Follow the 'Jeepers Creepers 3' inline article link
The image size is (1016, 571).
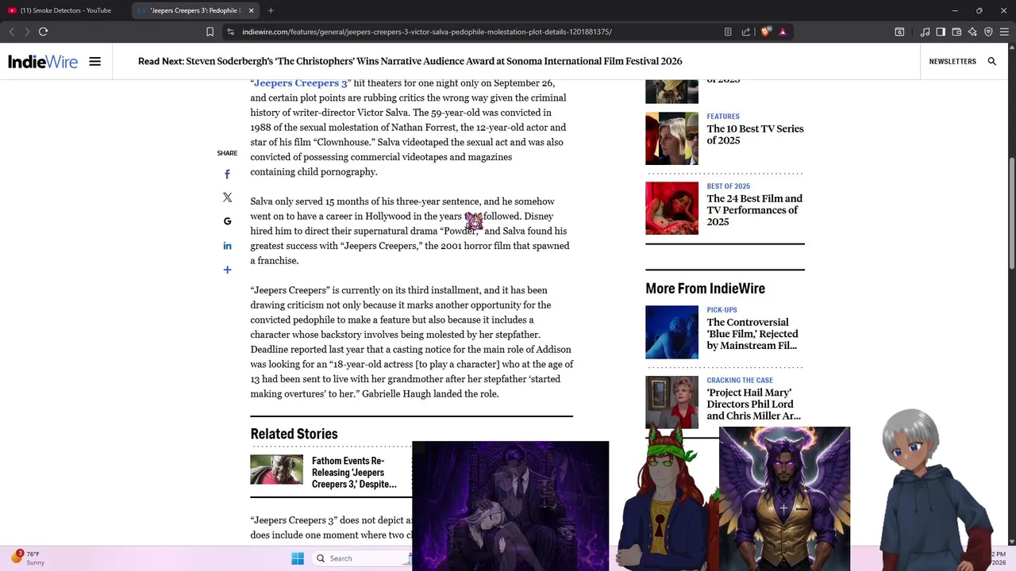click(x=301, y=82)
